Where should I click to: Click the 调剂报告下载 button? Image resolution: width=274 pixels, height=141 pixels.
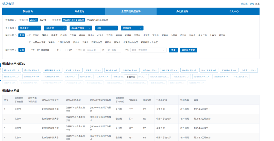click(188, 50)
